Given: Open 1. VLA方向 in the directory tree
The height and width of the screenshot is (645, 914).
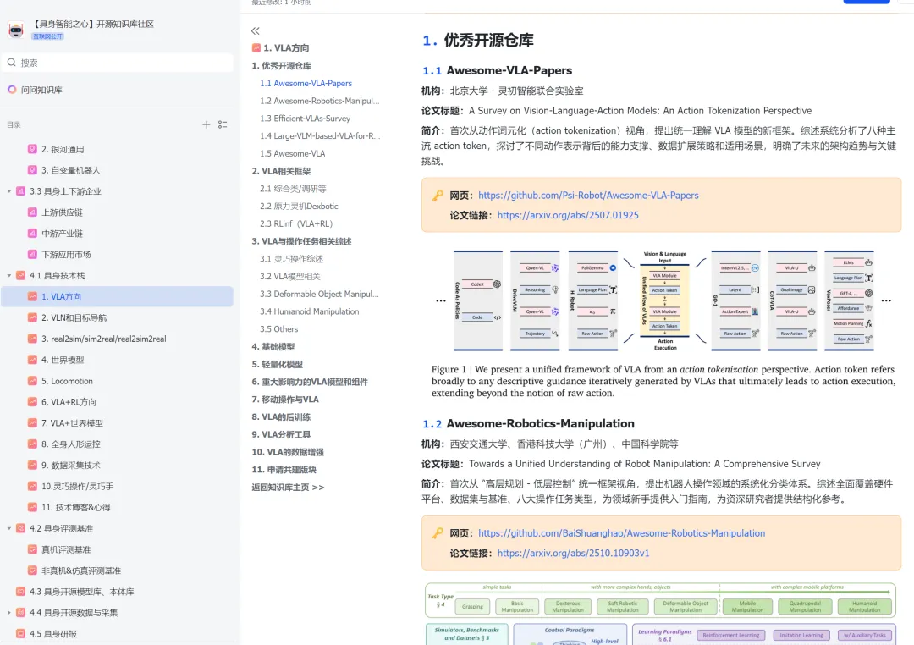Looking at the screenshot, I should point(117,296).
